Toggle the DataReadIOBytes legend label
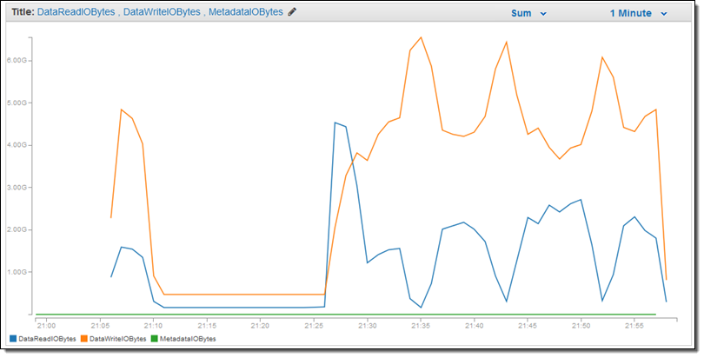 [x=47, y=339]
